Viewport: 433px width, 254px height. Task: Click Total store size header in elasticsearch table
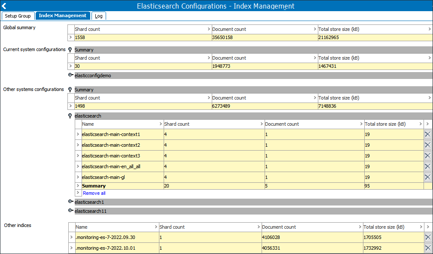[x=394, y=124]
